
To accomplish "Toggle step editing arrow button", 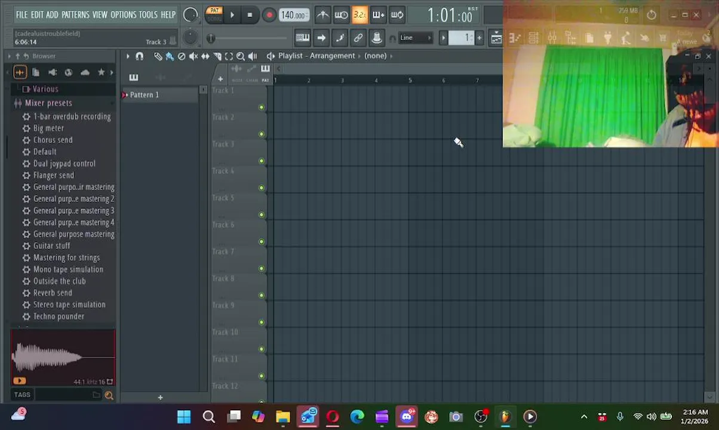I will (x=321, y=38).
